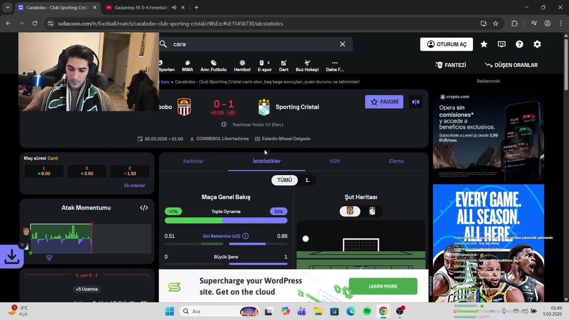The image size is (569, 320).
Task: Expand the 'Daha F...' more sports menu
Action: click(x=335, y=66)
